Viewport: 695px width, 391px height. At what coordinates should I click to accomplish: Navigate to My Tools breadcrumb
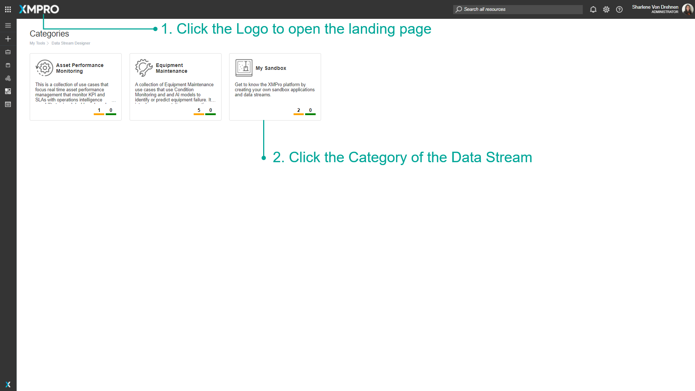(37, 43)
